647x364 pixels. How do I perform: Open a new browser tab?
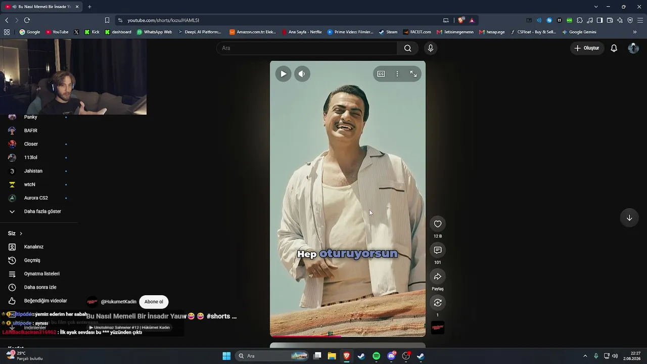click(x=89, y=7)
